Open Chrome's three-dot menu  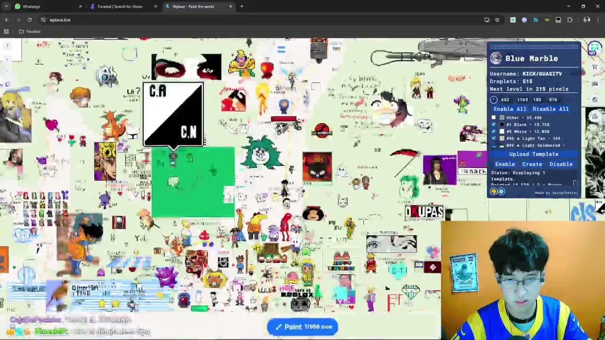click(x=598, y=20)
